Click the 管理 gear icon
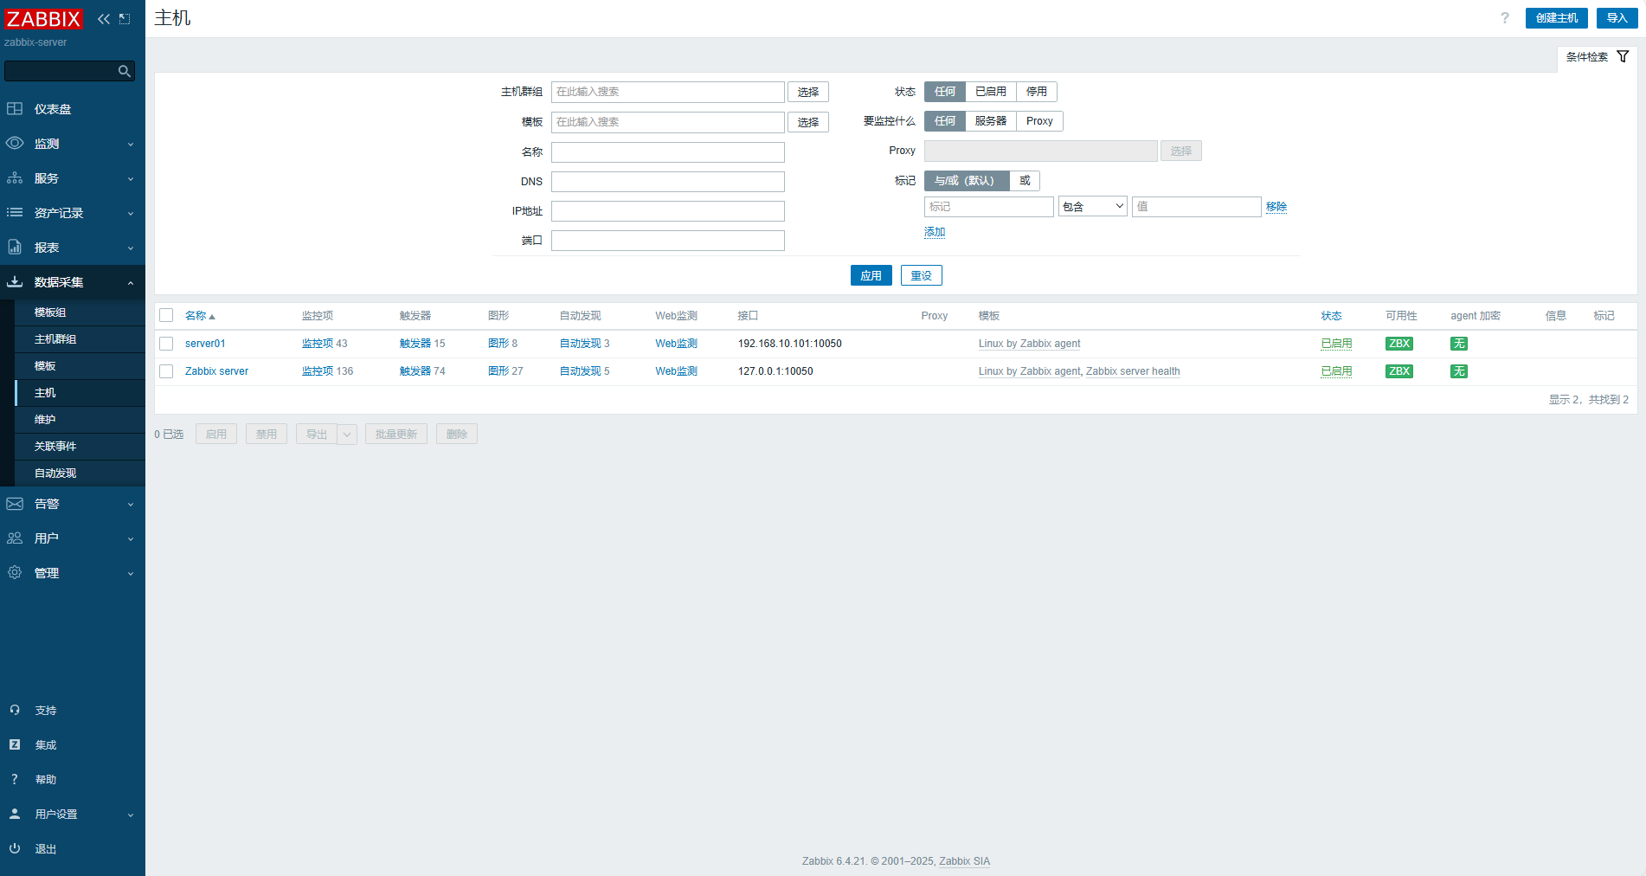Image resolution: width=1646 pixels, height=876 pixels. 15,573
